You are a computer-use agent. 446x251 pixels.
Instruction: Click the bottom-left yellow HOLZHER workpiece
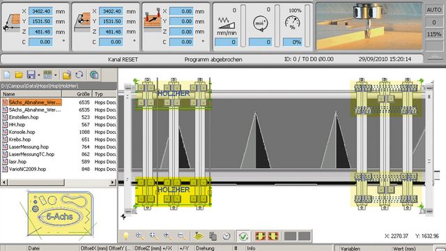click(x=174, y=191)
